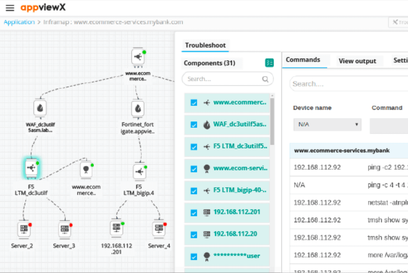This screenshot has height=273, width=408.
Task: Click the highlighted F5 LTM_dc3utilf node
Action: pos(31,168)
